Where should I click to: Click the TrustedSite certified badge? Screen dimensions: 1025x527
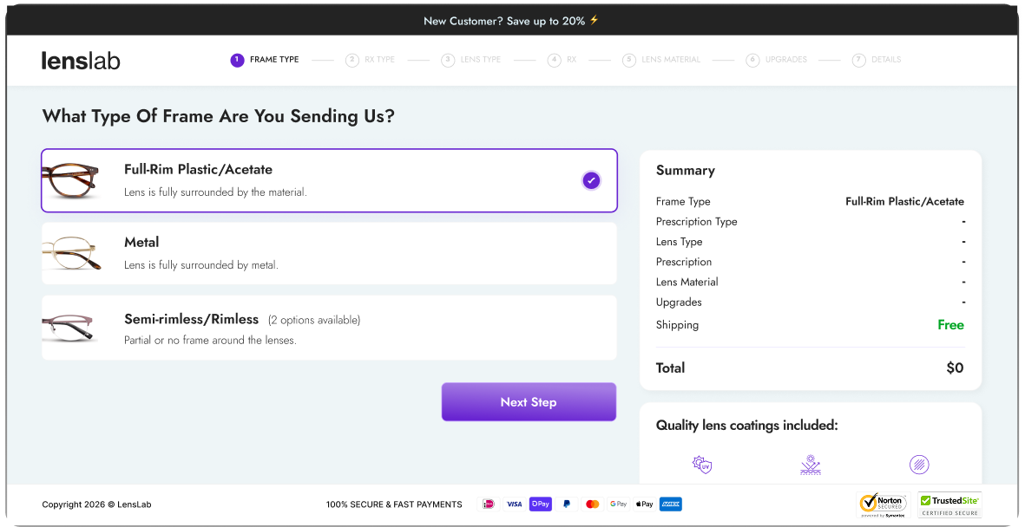pyautogui.click(x=949, y=504)
